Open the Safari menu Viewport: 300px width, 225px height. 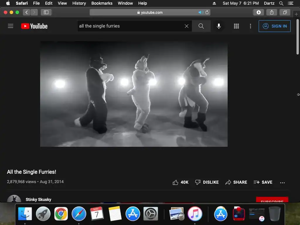[x=22, y=3]
